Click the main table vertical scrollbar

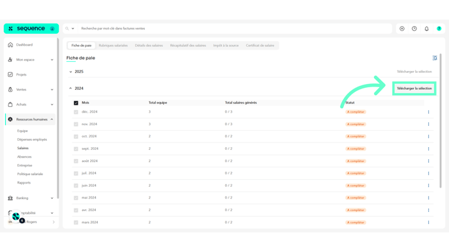[x=441, y=121]
